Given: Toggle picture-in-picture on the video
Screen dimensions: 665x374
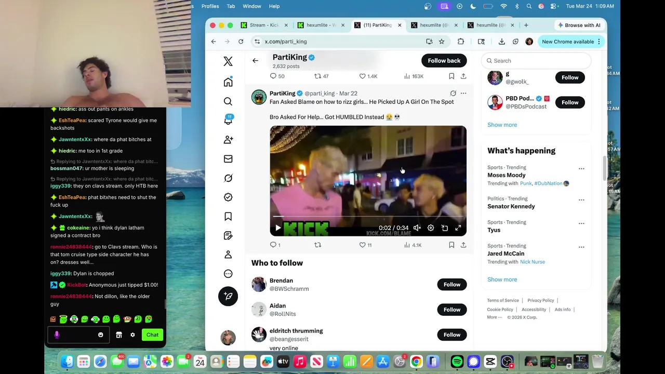Looking at the screenshot, I should pos(445,228).
